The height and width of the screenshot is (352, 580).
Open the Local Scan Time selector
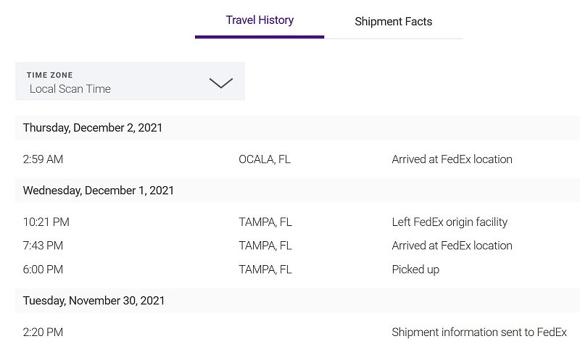pos(130,81)
